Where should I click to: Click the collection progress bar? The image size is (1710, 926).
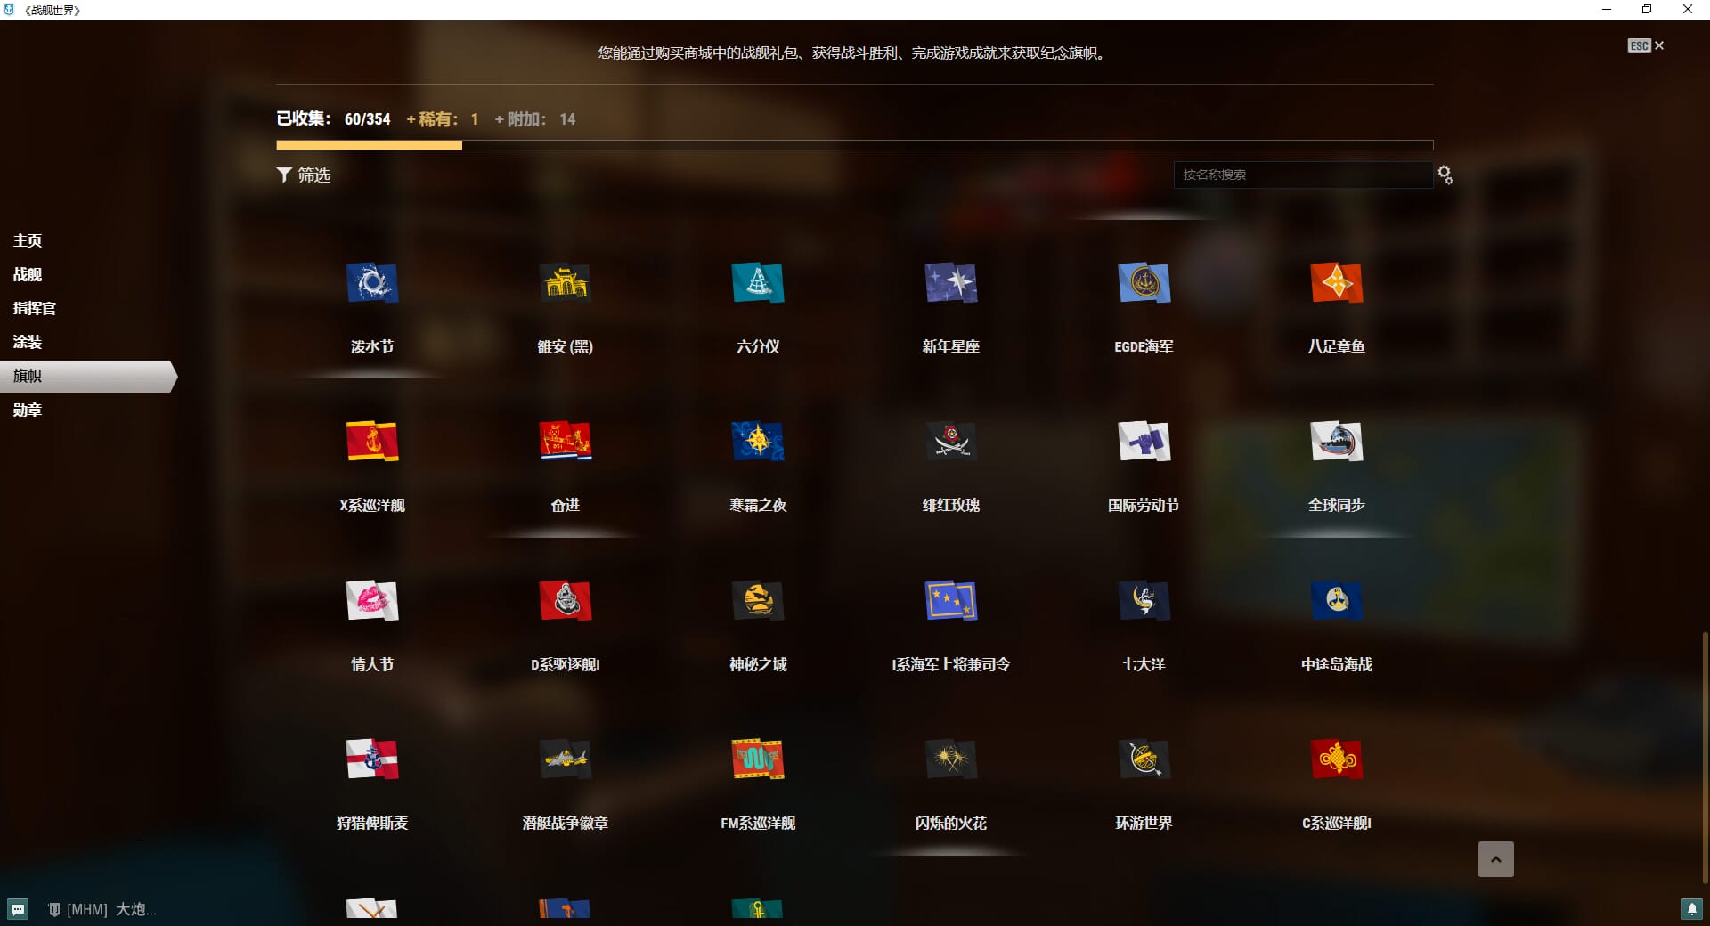pos(854,145)
